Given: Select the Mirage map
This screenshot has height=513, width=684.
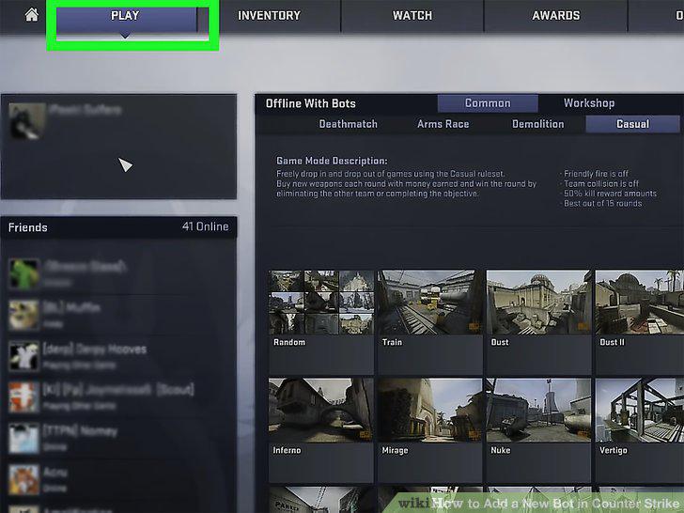Looking at the screenshot, I should click(430, 411).
